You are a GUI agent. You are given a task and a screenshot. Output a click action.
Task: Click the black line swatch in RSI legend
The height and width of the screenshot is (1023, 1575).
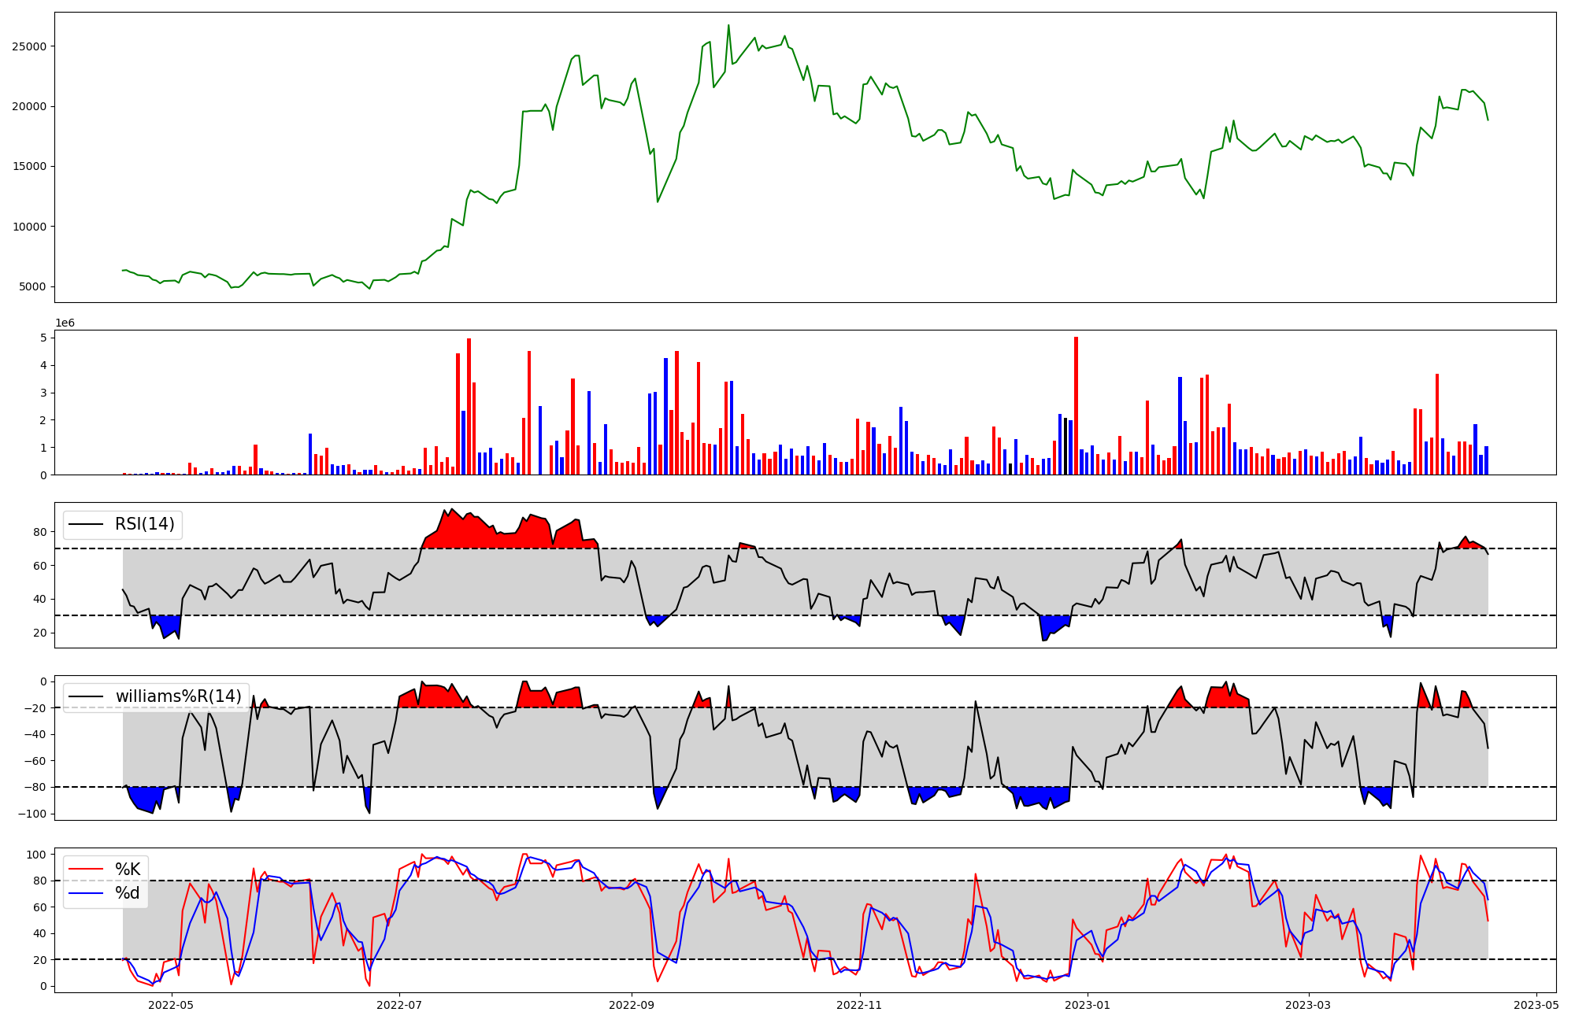click(x=86, y=524)
